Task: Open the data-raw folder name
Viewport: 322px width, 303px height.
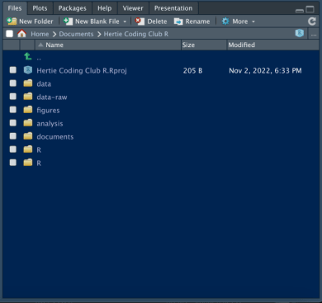Action: click(52, 97)
